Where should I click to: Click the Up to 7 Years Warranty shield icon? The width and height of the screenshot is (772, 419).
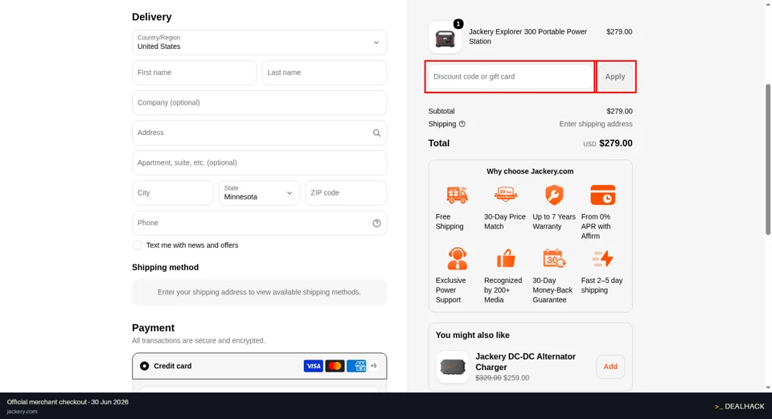[x=554, y=195]
